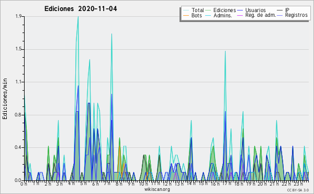This screenshot has height=194, width=314.
Task: Click the Total peak near 17 h
Action: (x=225, y=51)
